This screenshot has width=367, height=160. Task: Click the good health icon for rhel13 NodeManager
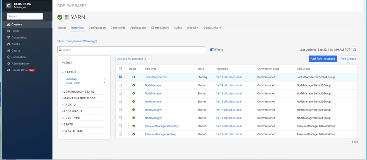click(x=134, y=93)
